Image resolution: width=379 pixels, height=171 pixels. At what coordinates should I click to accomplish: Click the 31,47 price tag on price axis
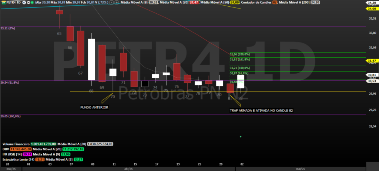372,60
